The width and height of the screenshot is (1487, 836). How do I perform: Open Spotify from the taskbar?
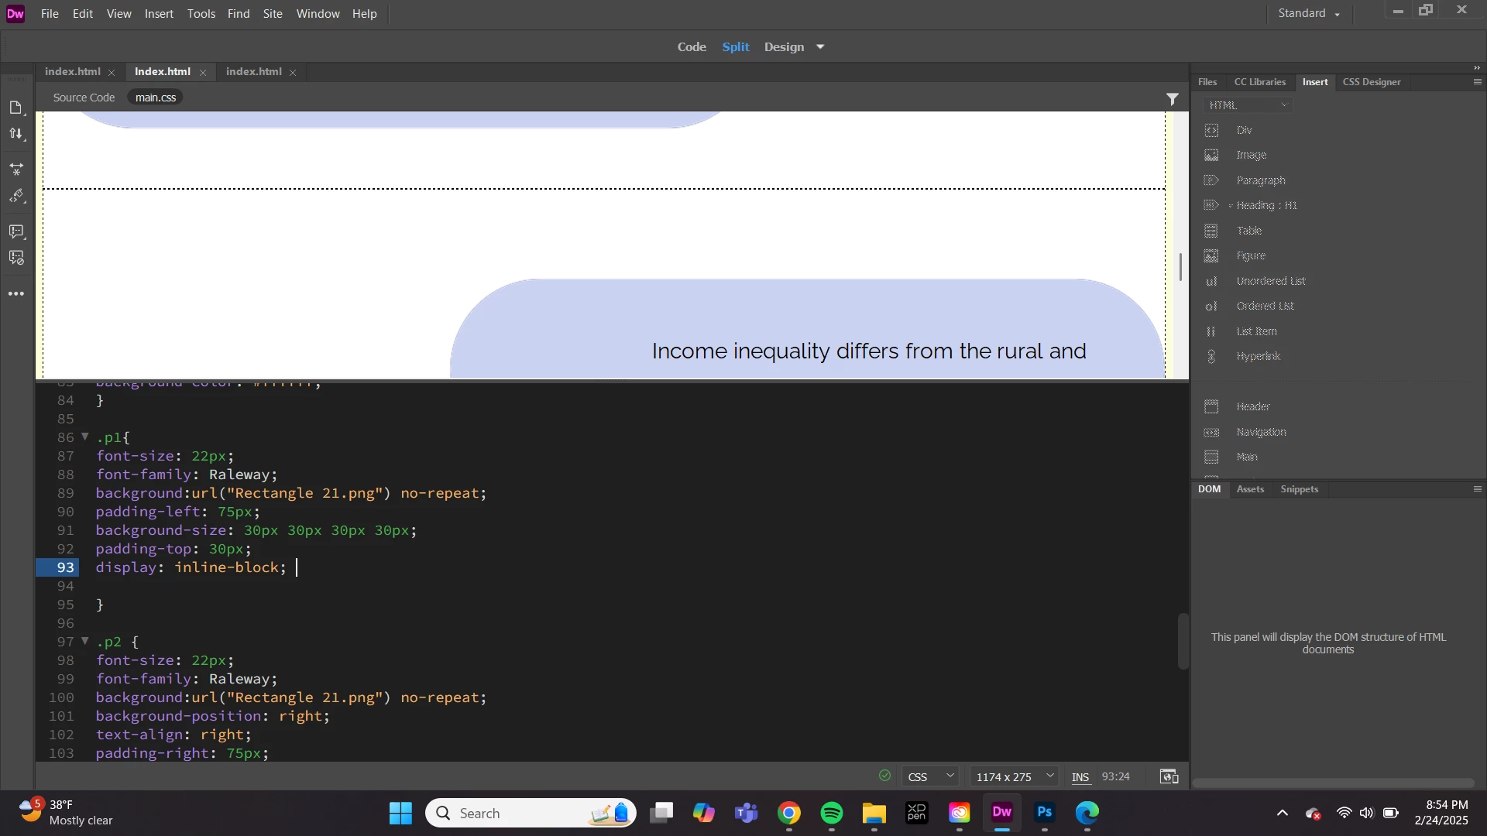832,814
